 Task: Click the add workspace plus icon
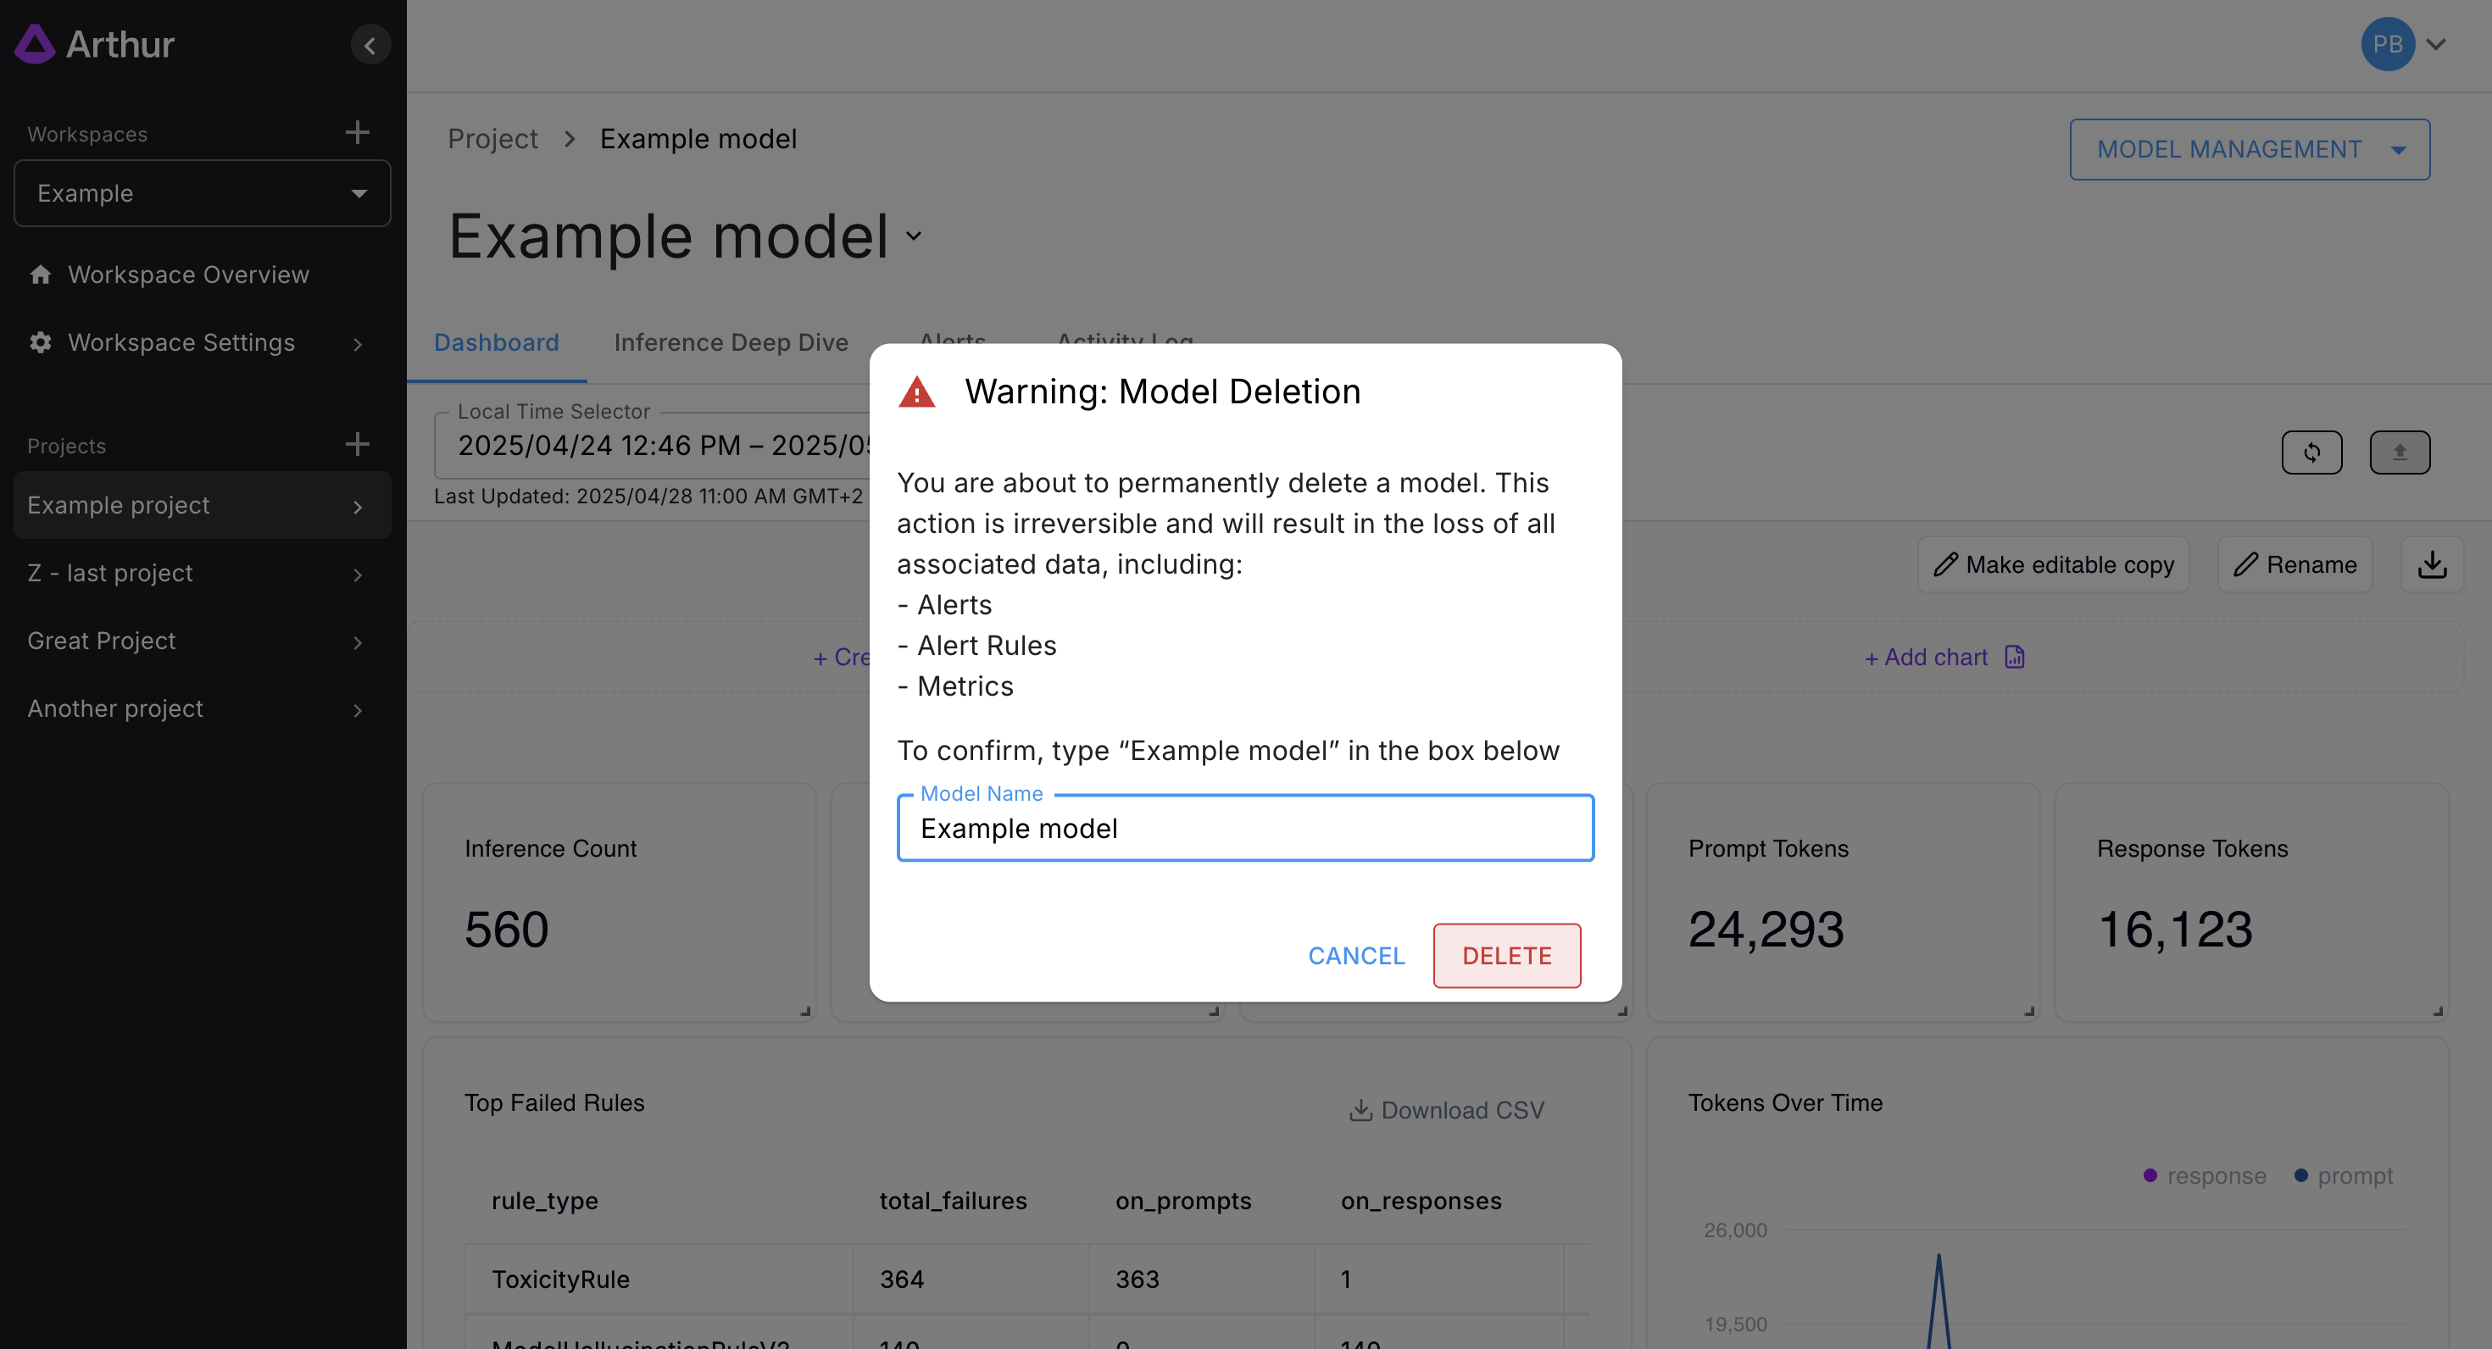click(x=357, y=132)
